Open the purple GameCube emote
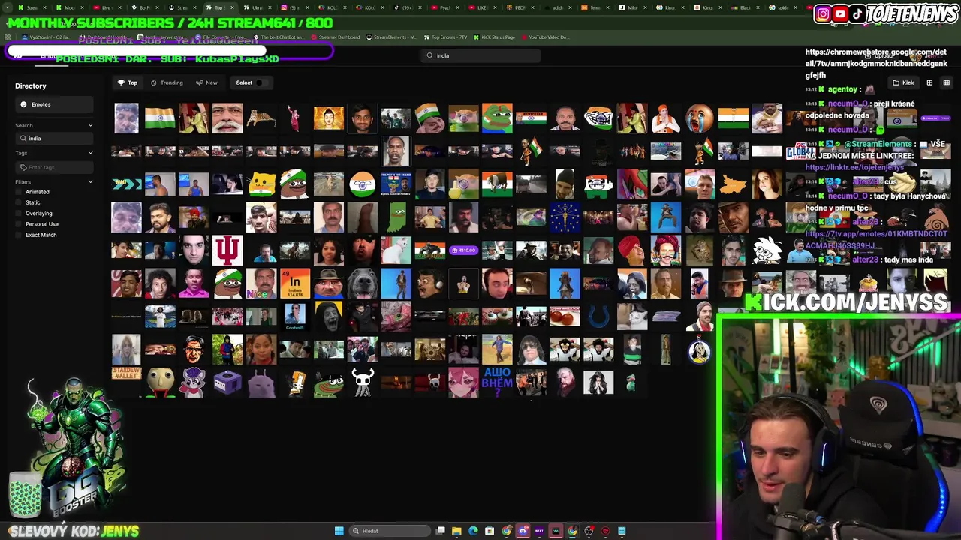The width and height of the screenshot is (961, 540). (x=227, y=382)
